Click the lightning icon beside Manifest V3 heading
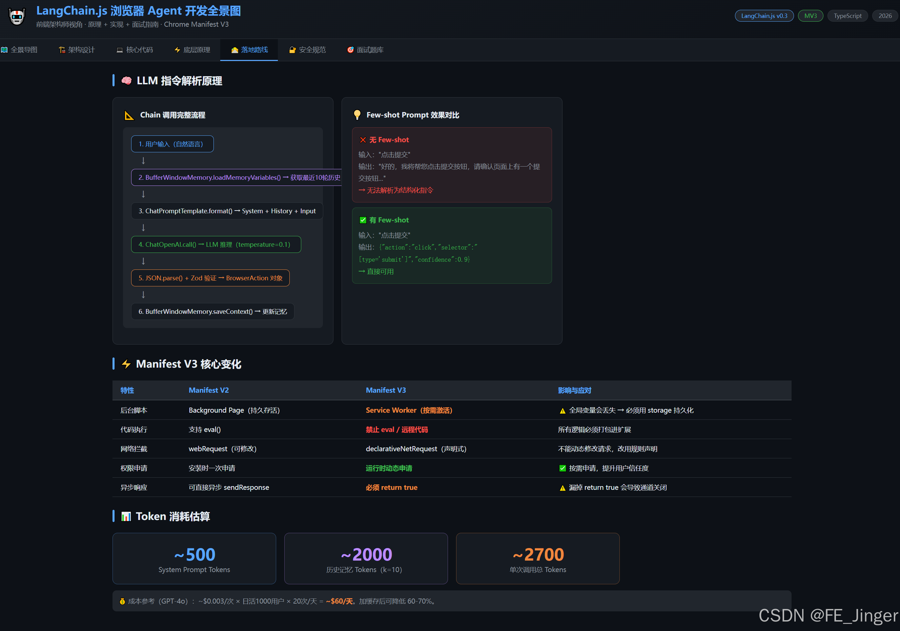Image resolution: width=900 pixels, height=631 pixels. (x=126, y=364)
